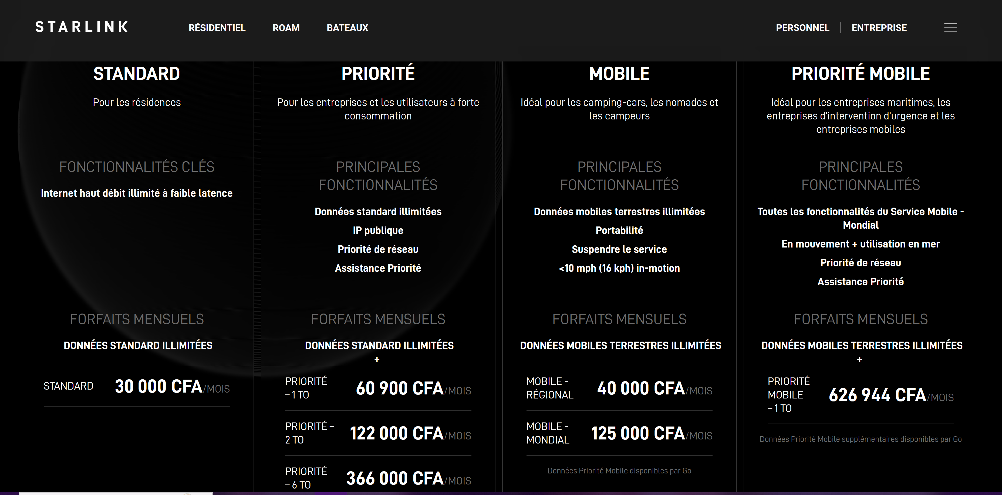Open the hamburger menu icon
Image resolution: width=1002 pixels, height=495 pixels.
pos(950,28)
